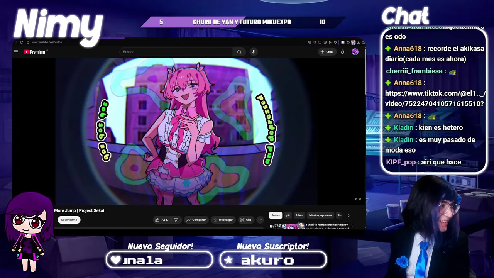Open browser downloads icon
The image size is (494, 278).
pyautogui.click(x=358, y=42)
